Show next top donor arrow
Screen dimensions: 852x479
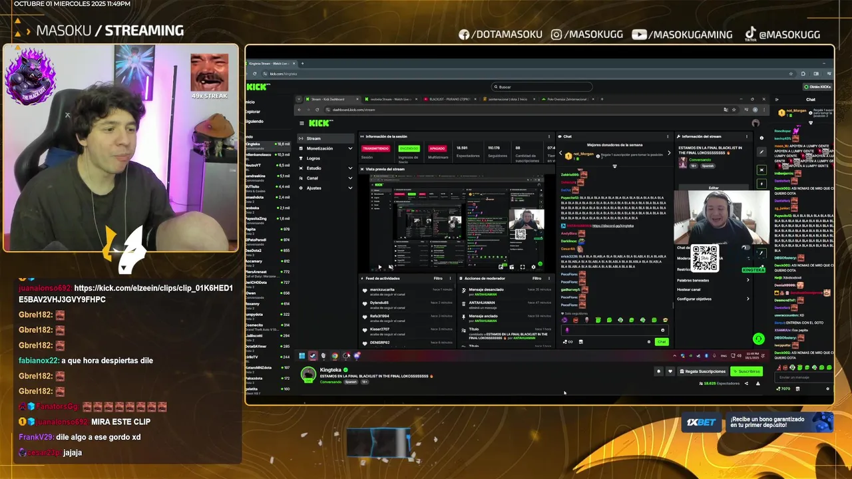668,154
